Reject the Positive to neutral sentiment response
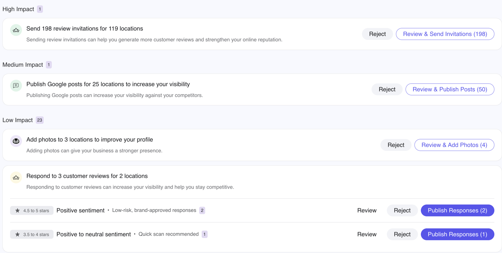The height and width of the screenshot is (253, 502). [x=402, y=235]
